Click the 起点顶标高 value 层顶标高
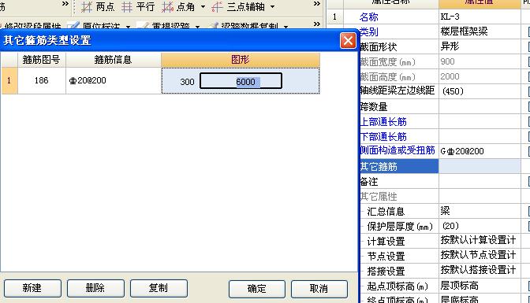 point(459,286)
